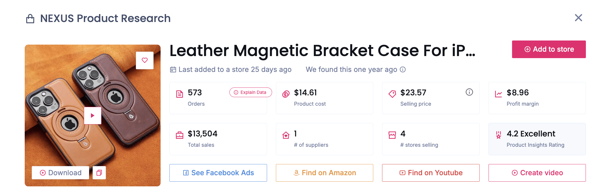Click the Add to store button
Image resolution: width=610 pixels, height=189 pixels.
pyautogui.click(x=549, y=49)
